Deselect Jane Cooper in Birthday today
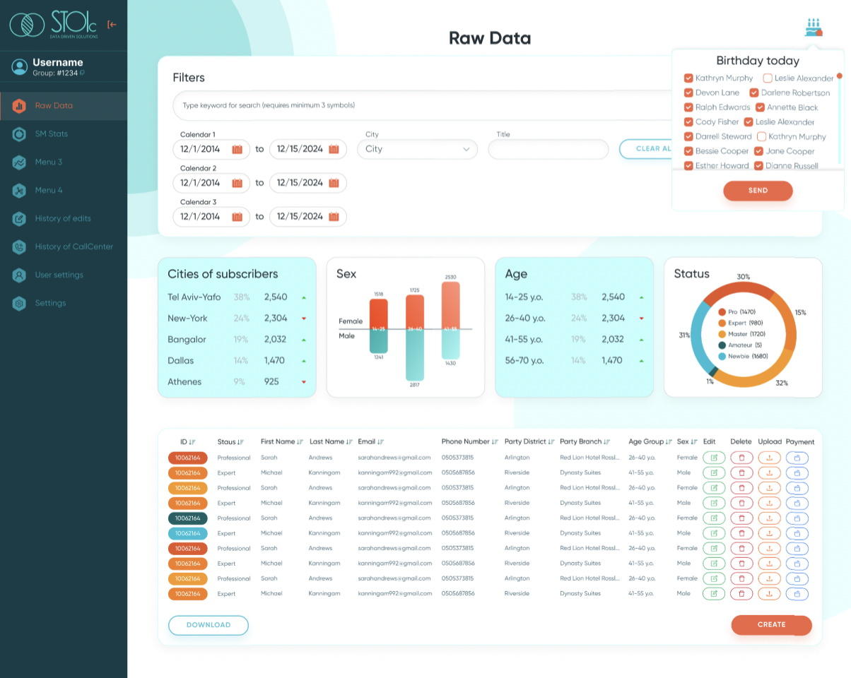The height and width of the screenshot is (678, 851). [x=758, y=151]
